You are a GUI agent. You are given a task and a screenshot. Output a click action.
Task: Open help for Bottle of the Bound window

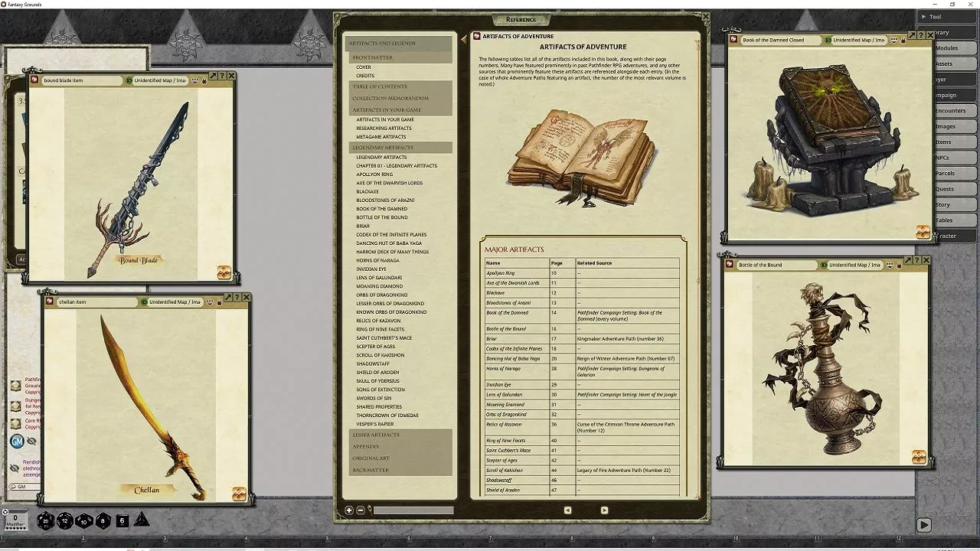[x=917, y=260]
